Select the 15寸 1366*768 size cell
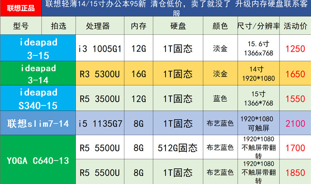 (259, 98)
